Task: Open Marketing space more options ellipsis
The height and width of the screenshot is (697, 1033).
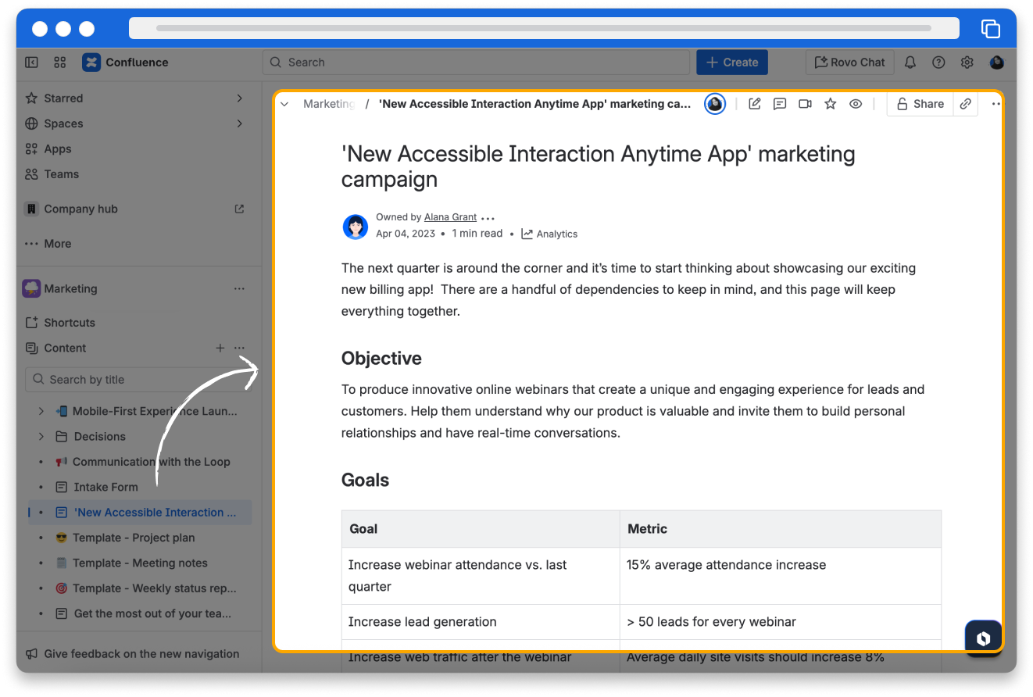Action: click(x=239, y=289)
